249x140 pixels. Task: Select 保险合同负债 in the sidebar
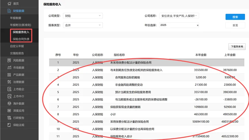pos(21,39)
